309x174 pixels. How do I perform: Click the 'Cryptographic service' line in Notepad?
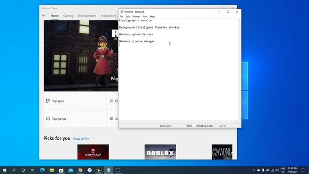coord(135,20)
